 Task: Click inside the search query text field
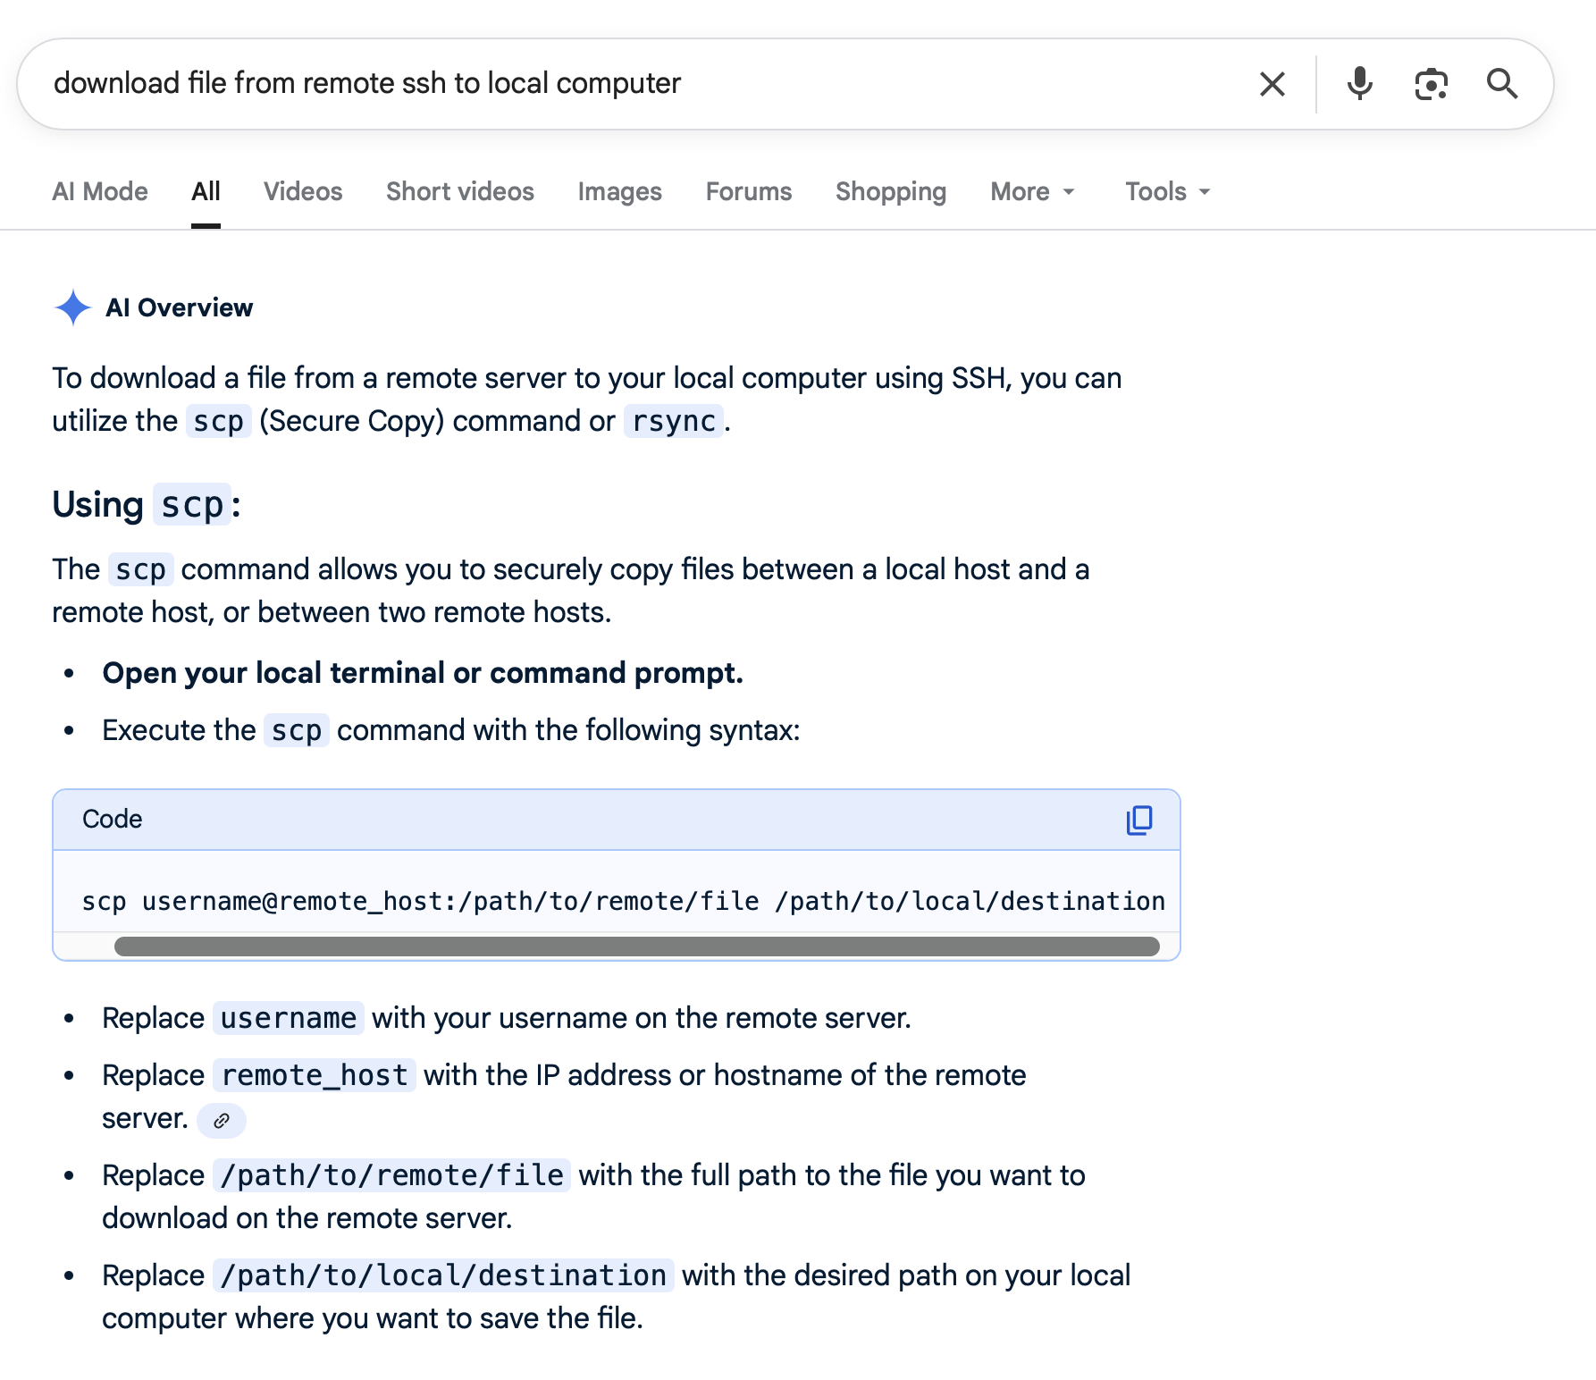point(626,84)
